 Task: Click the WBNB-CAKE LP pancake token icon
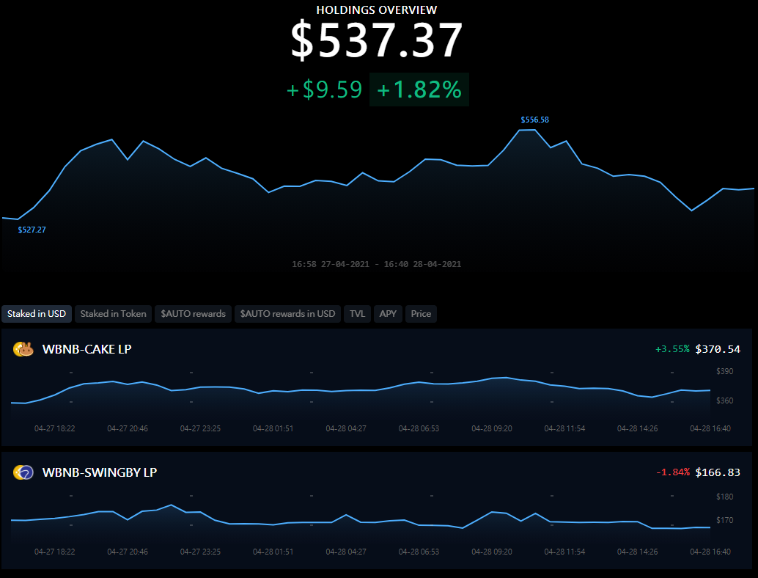[23, 348]
